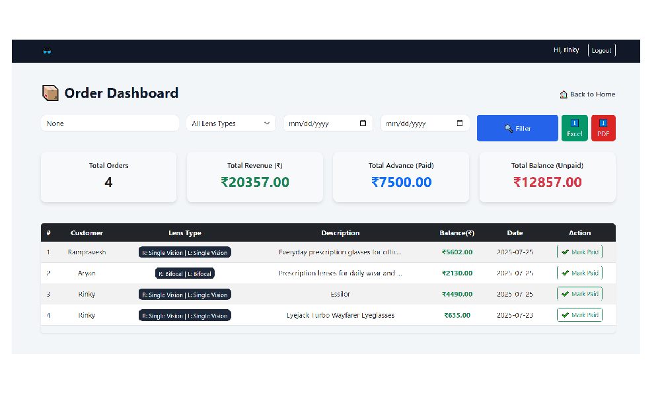
Task: Click the box icon beside Order Dashboard
Action: 50,93
